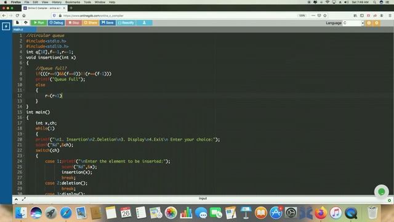Open iTunes Music from the dock
394x222 pixels.
pos(336,213)
